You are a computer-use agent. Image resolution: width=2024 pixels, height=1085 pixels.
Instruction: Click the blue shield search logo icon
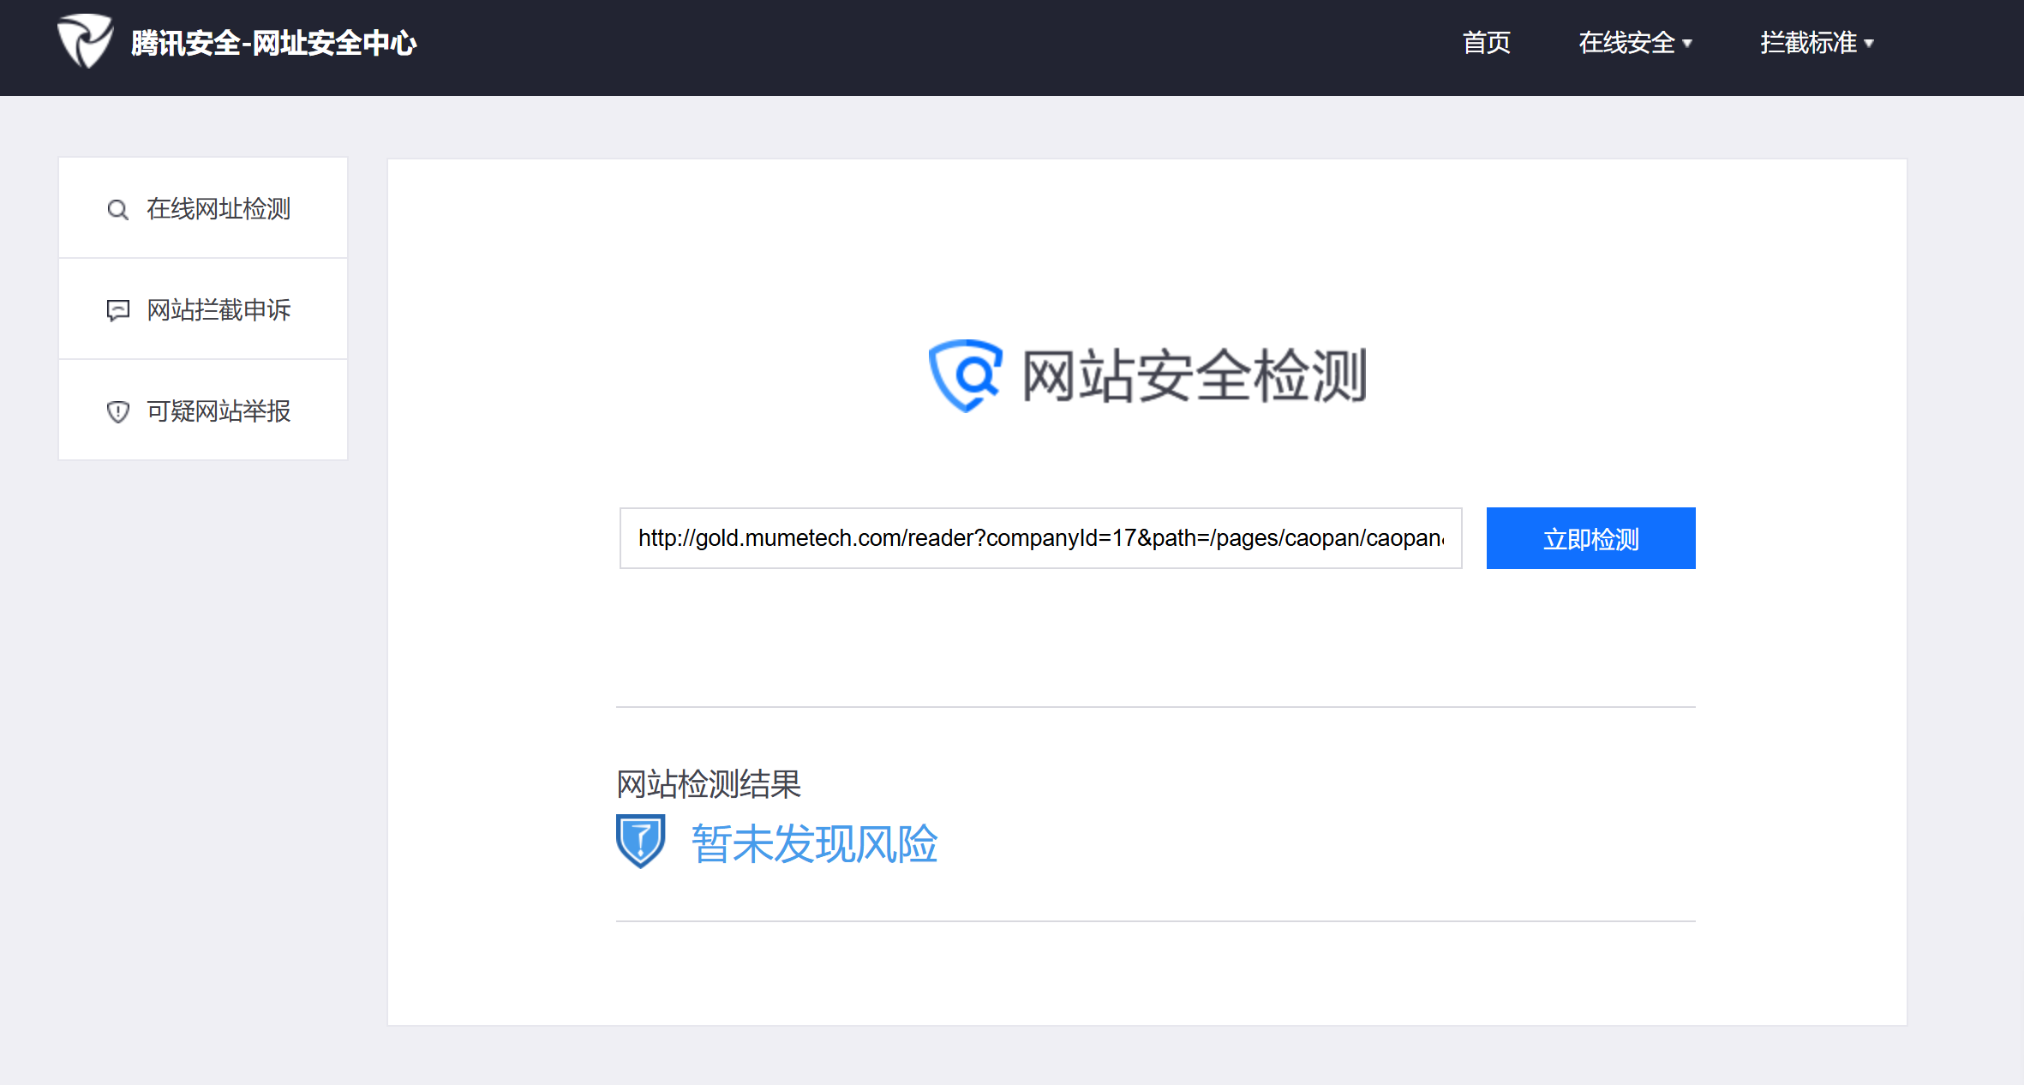click(x=966, y=375)
